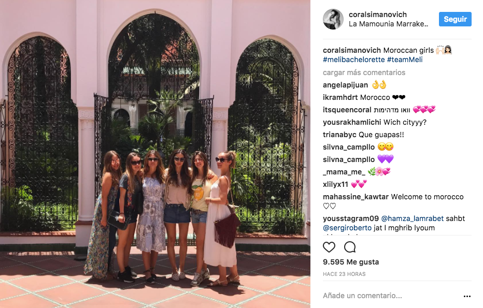View the 9.595 Me gusta likes list

[351, 262]
